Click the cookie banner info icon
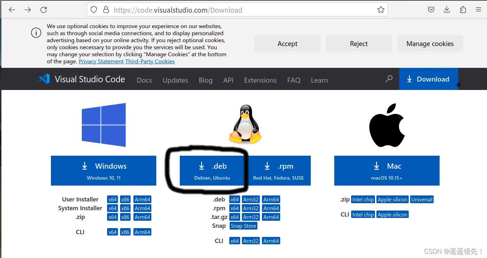The height and width of the screenshot is (258, 487). pos(36,33)
